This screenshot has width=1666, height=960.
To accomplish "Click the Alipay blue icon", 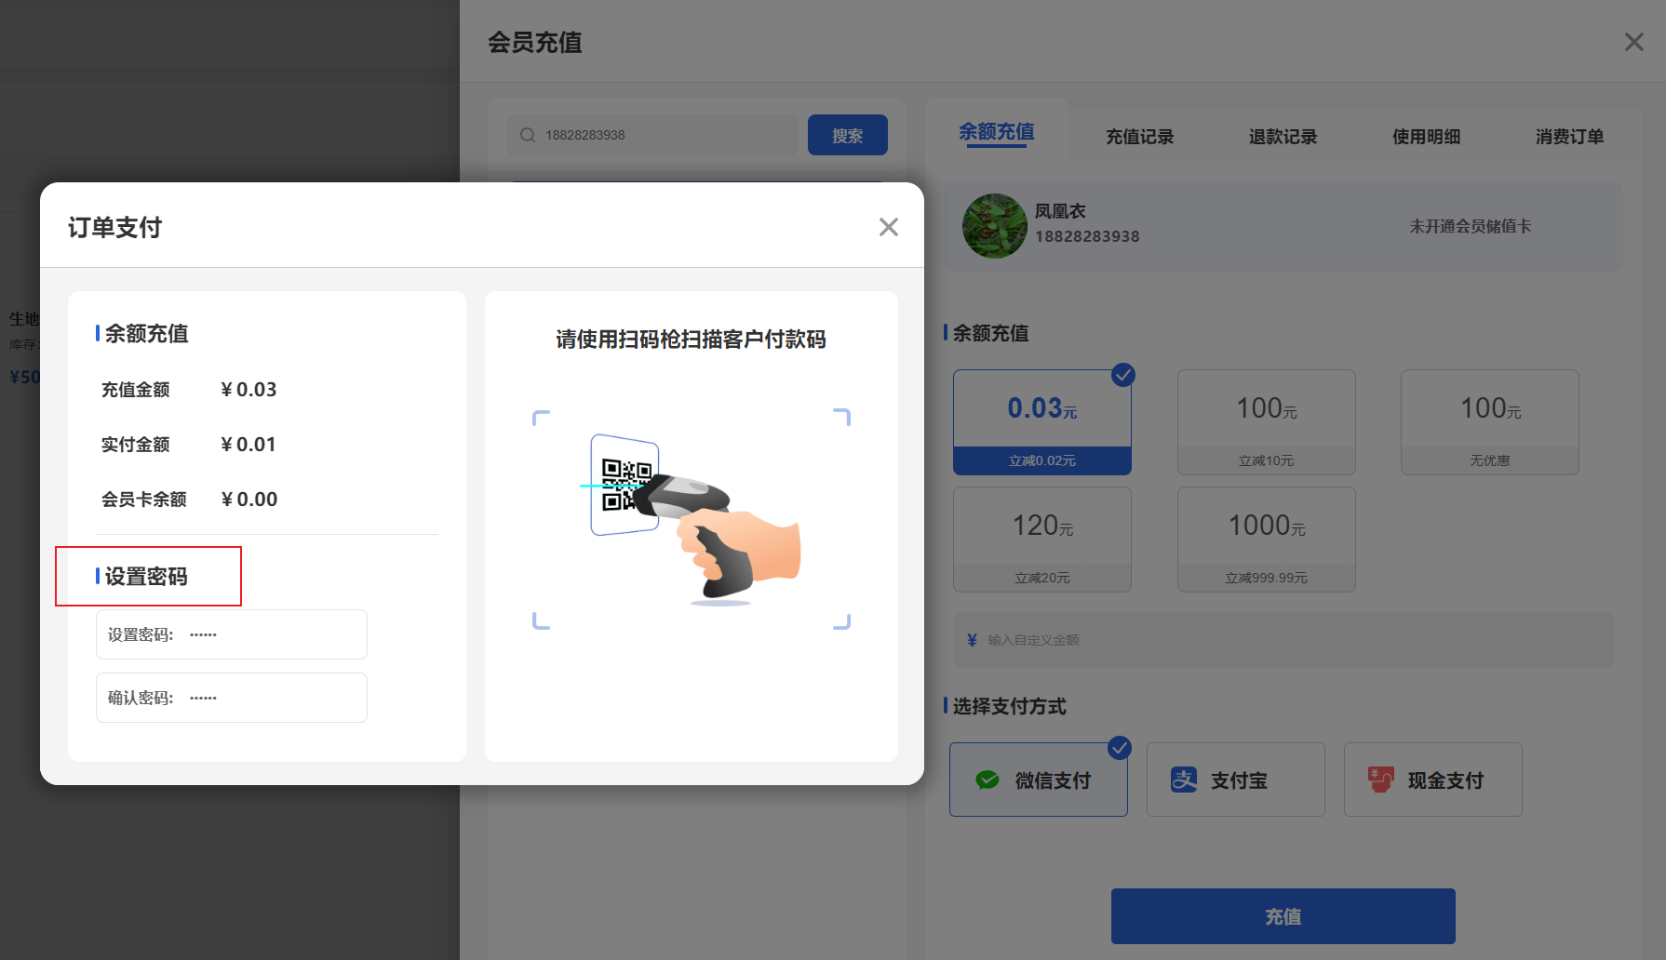I will click(x=1185, y=780).
